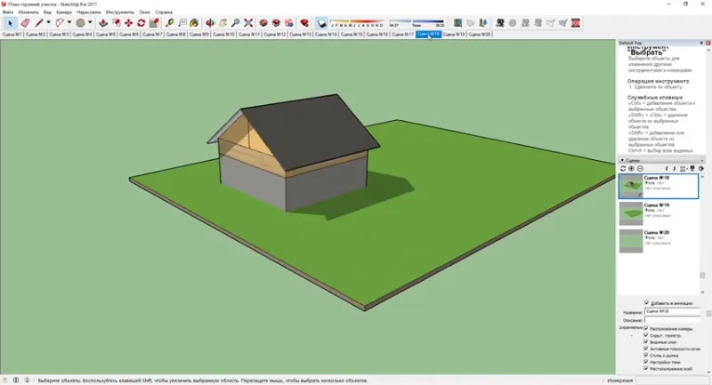Toggle the 'Стиль и дымка' checkbox
The width and height of the screenshot is (712, 385).
[x=646, y=356]
